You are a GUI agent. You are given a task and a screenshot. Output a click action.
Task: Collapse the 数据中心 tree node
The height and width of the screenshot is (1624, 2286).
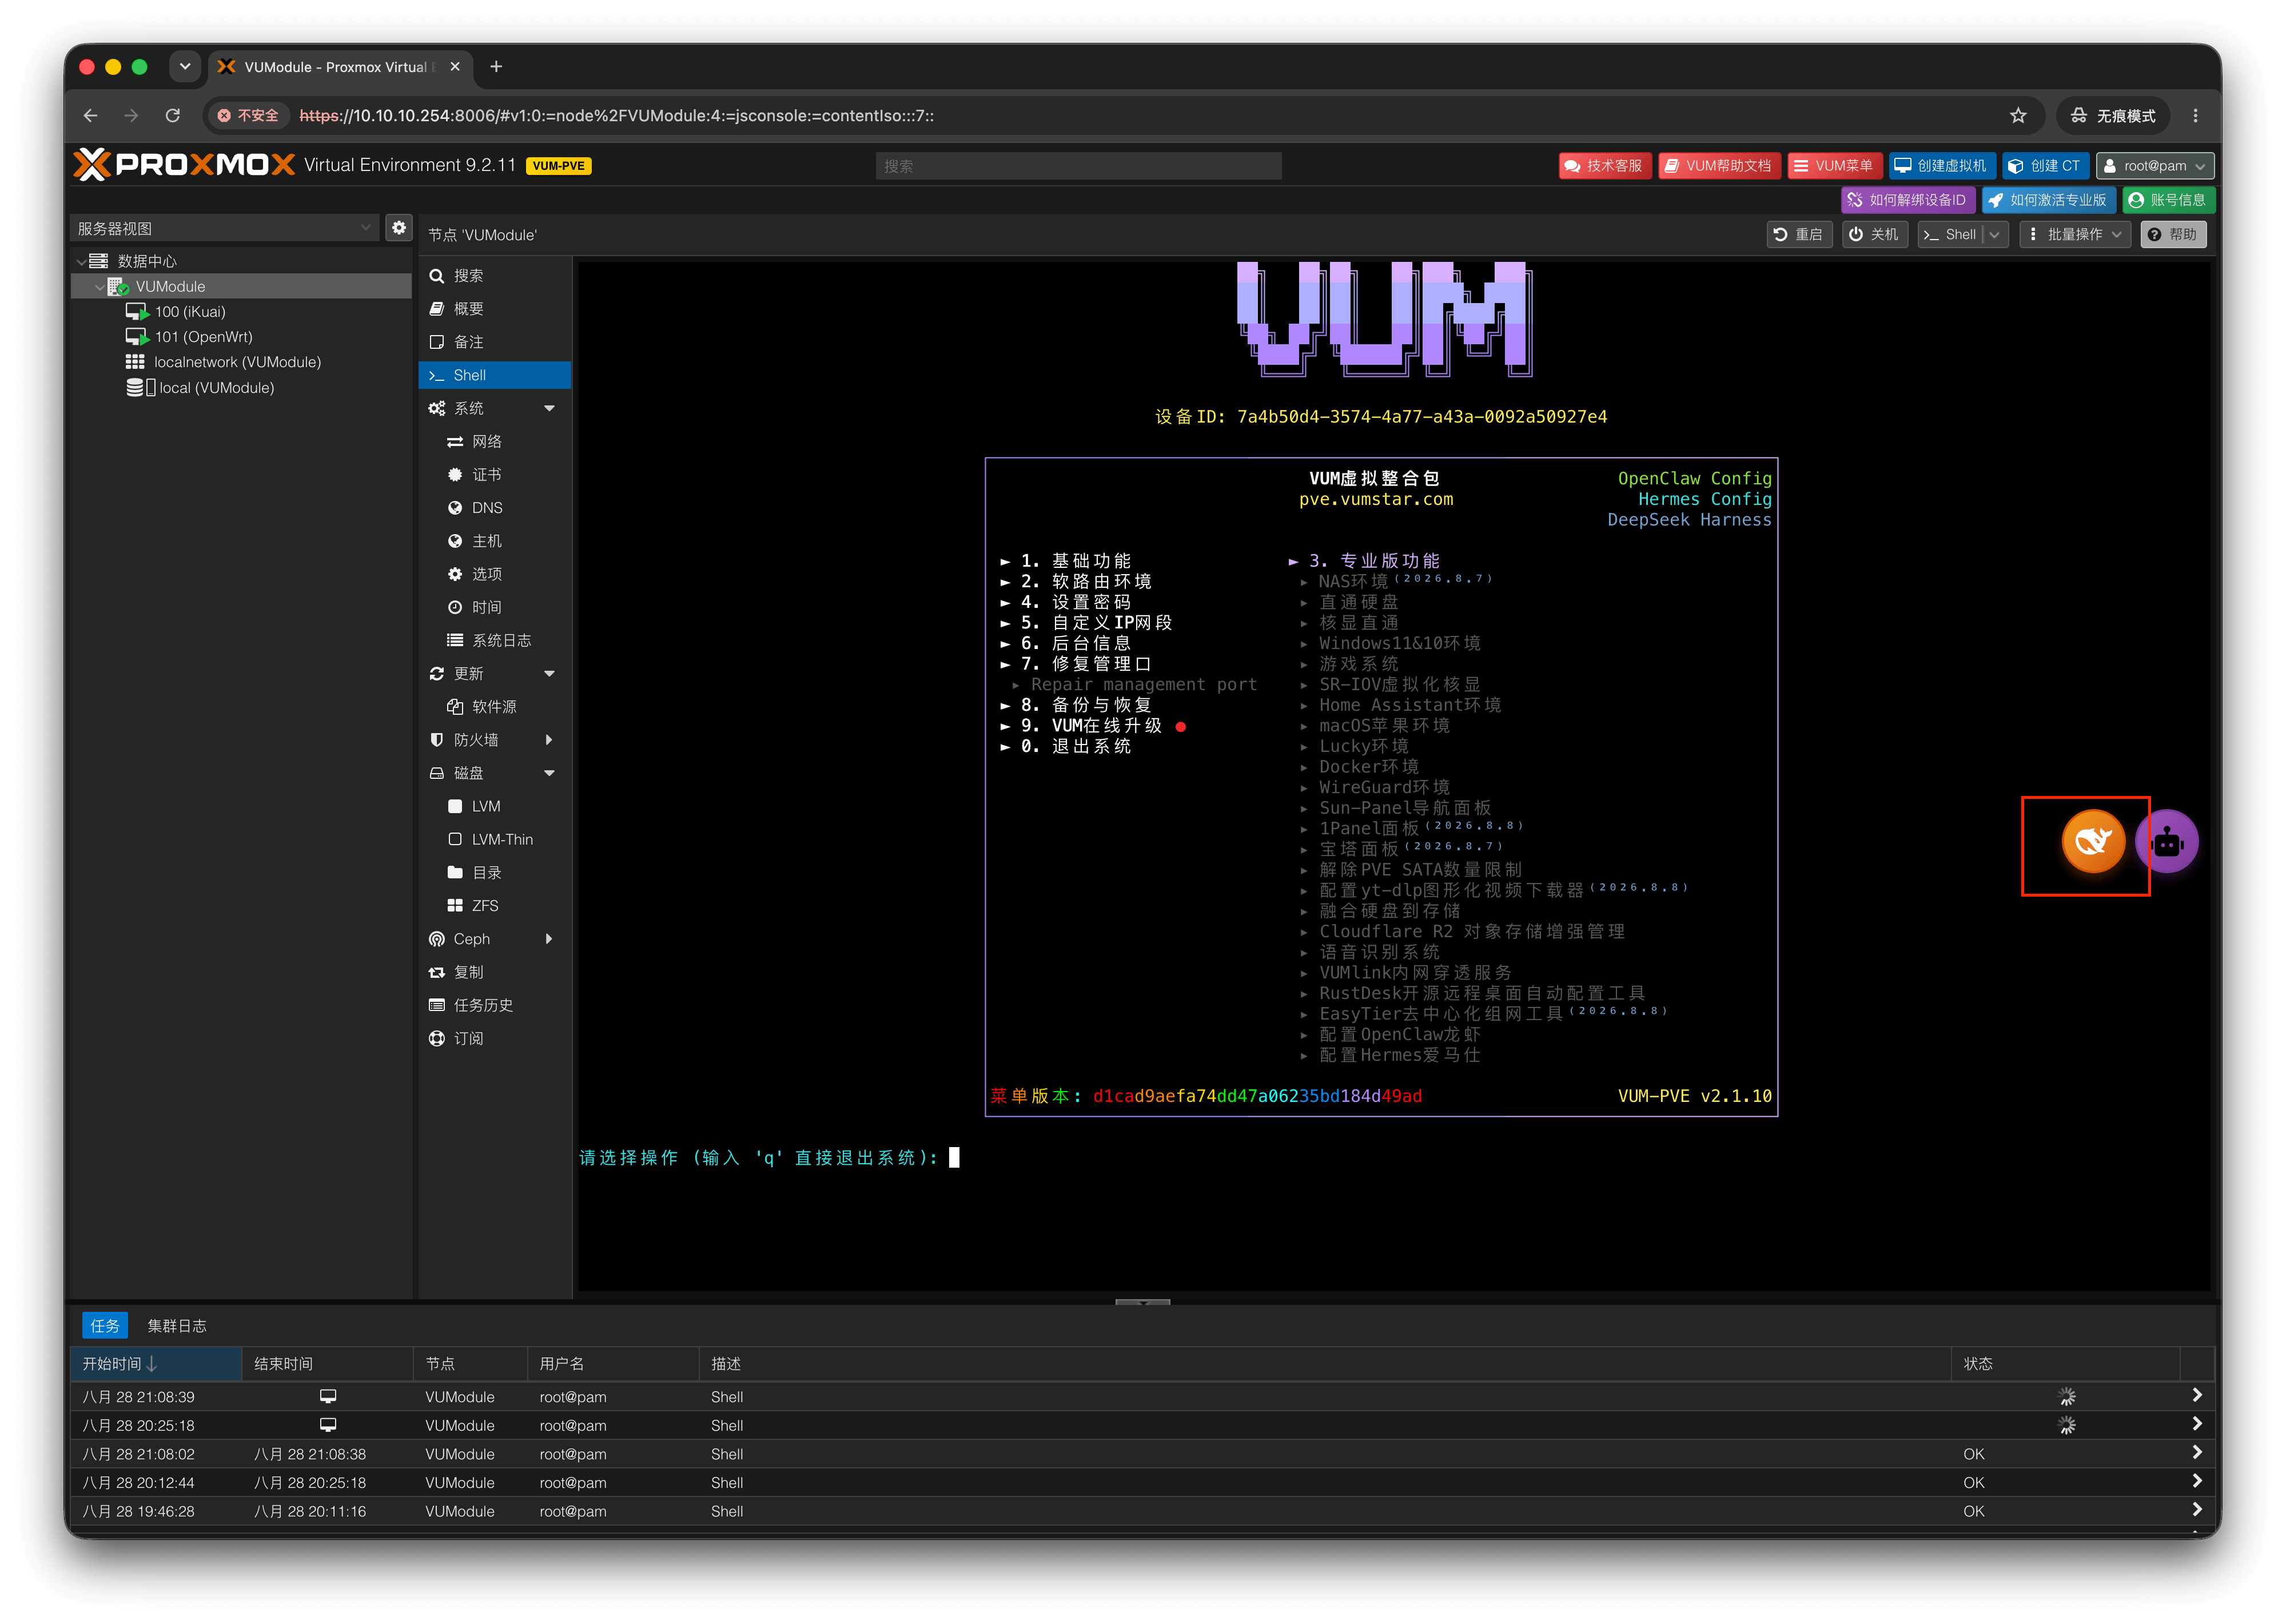[x=81, y=261]
